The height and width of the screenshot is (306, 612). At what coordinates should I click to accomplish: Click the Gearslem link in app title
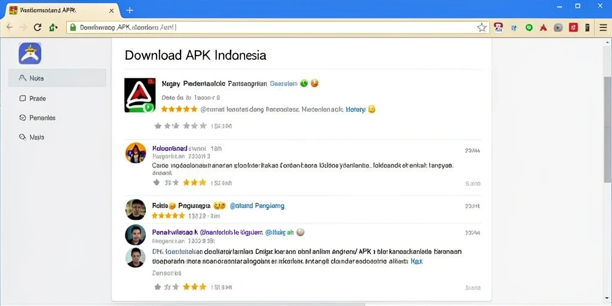tap(284, 84)
